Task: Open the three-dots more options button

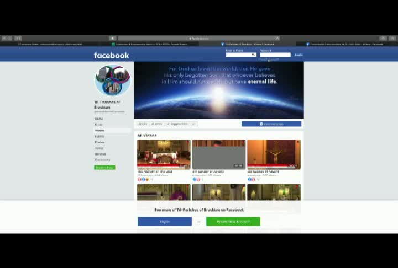Action: 194,124
